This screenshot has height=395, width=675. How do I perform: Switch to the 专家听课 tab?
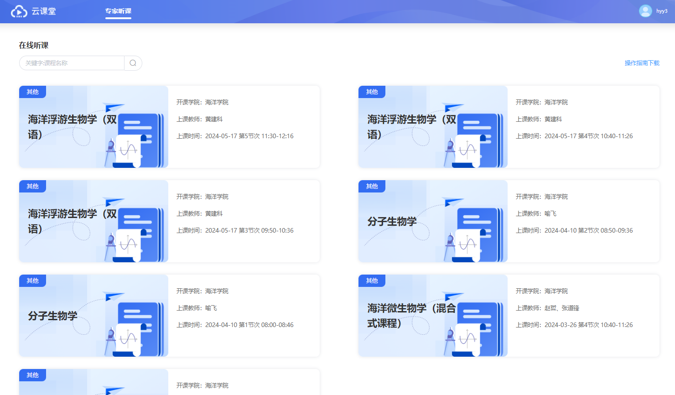[118, 11]
